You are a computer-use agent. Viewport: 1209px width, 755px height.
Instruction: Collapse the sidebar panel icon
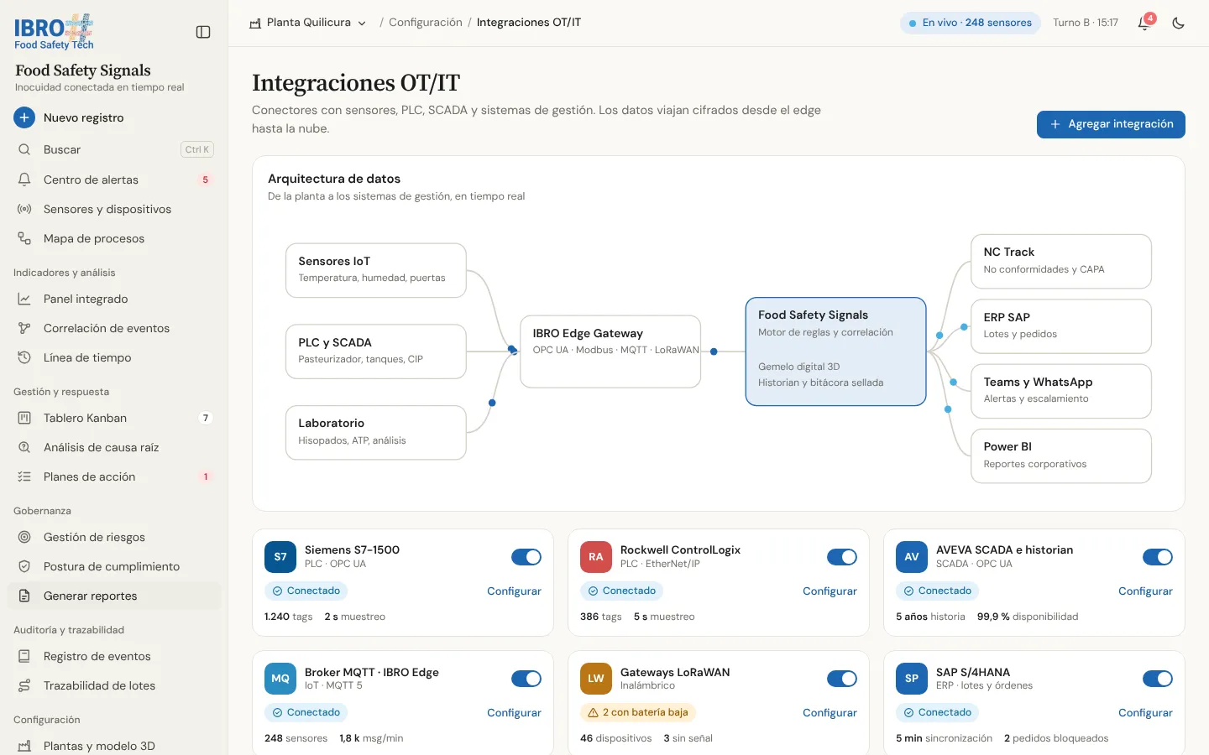[x=203, y=32]
